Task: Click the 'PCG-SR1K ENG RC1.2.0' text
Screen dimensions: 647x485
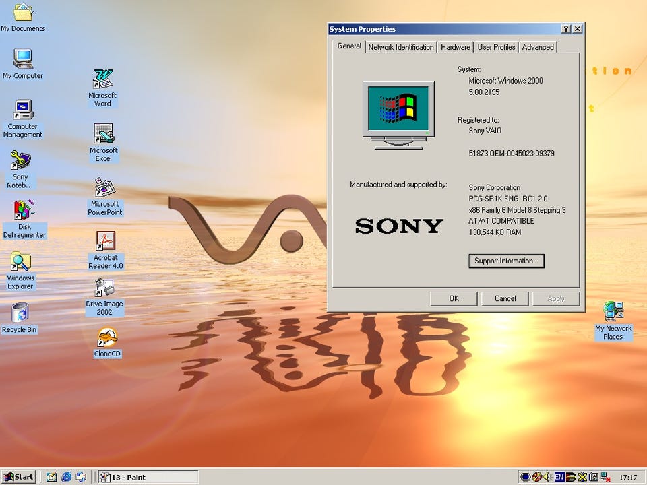Action: (x=508, y=199)
